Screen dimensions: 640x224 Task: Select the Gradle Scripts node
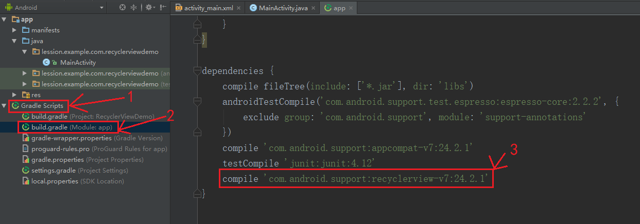coord(42,105)
